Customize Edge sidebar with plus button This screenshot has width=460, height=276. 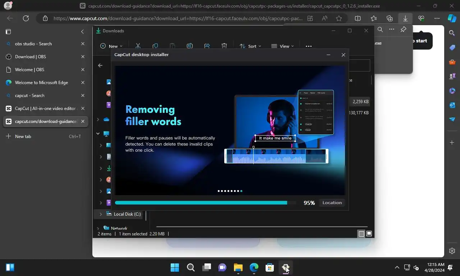click(452, 143)
